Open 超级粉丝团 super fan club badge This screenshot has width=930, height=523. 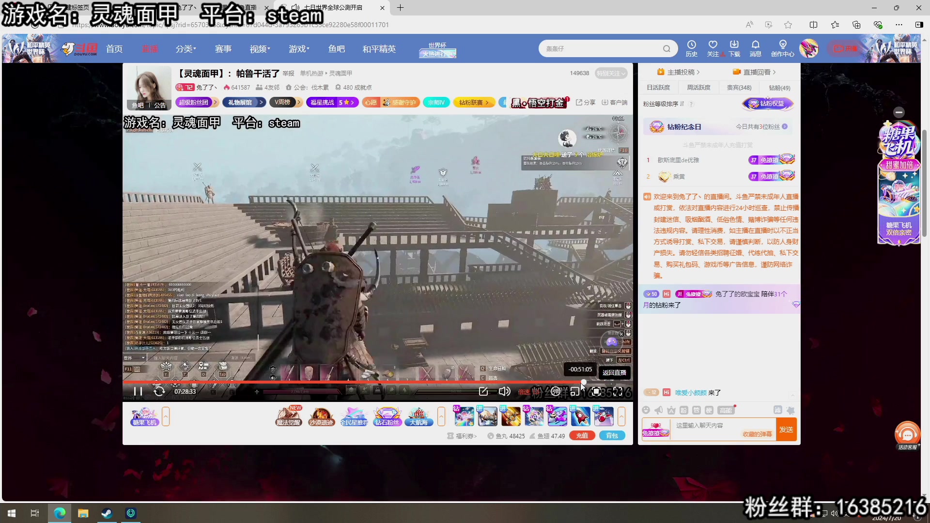click(197, 102)
